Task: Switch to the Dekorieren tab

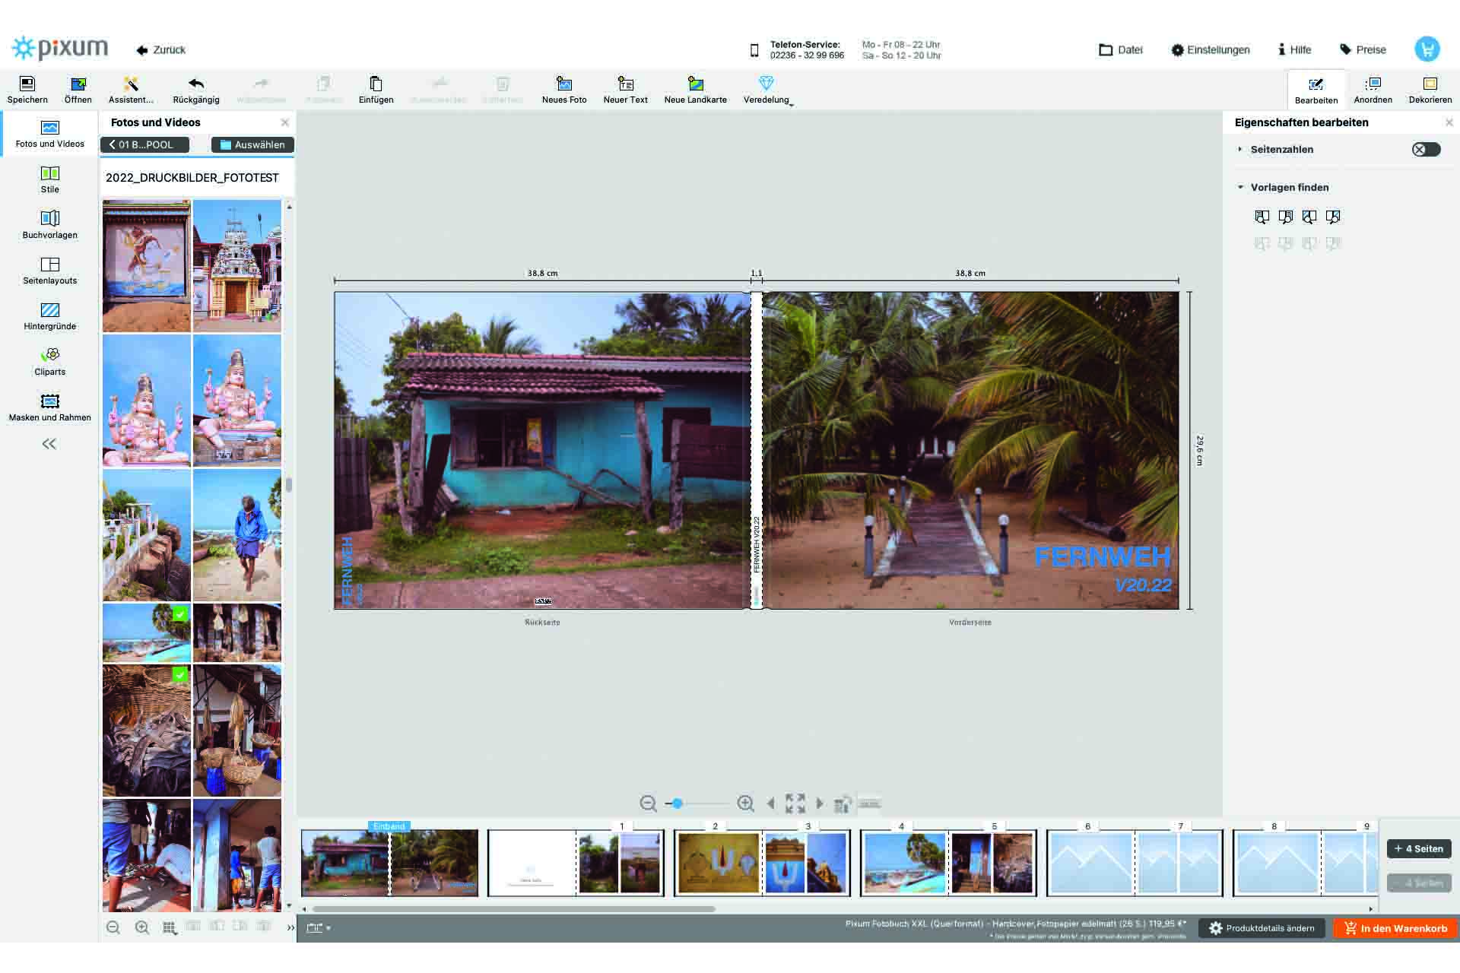Action: click(x=1430, y=90)
